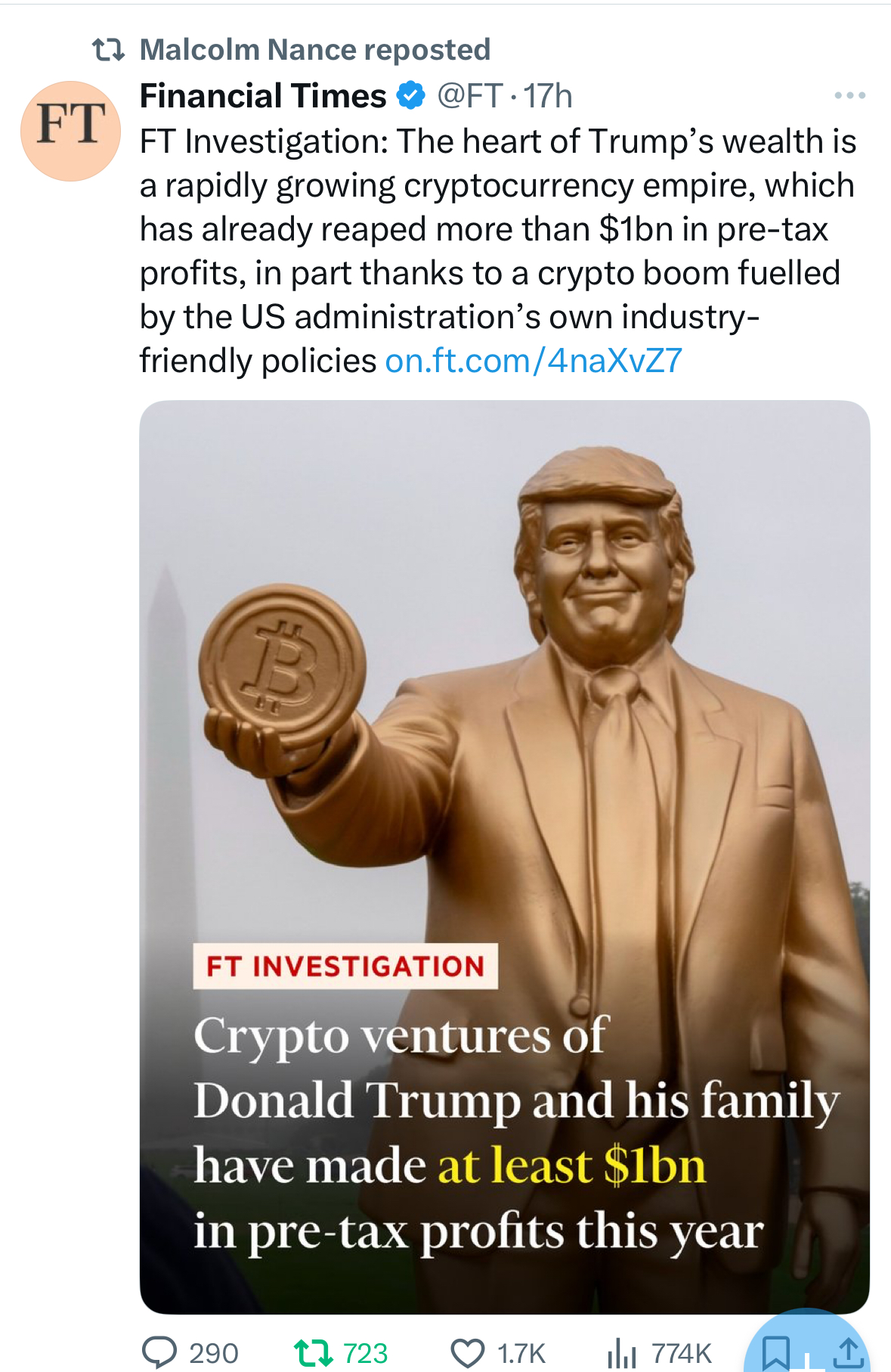Click the small repost icon beside Malcolm Nance
The height and width of the screenshot is (1372, 891).
pos(108,50)
